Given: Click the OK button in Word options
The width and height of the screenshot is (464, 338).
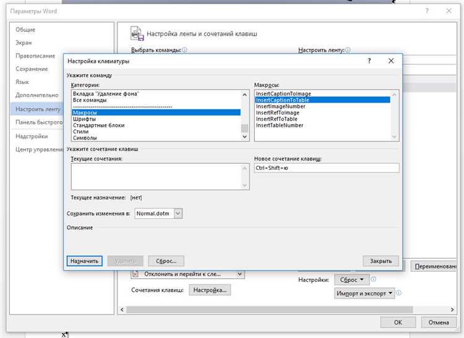Looking at the screenshot, I should [398, 323].
